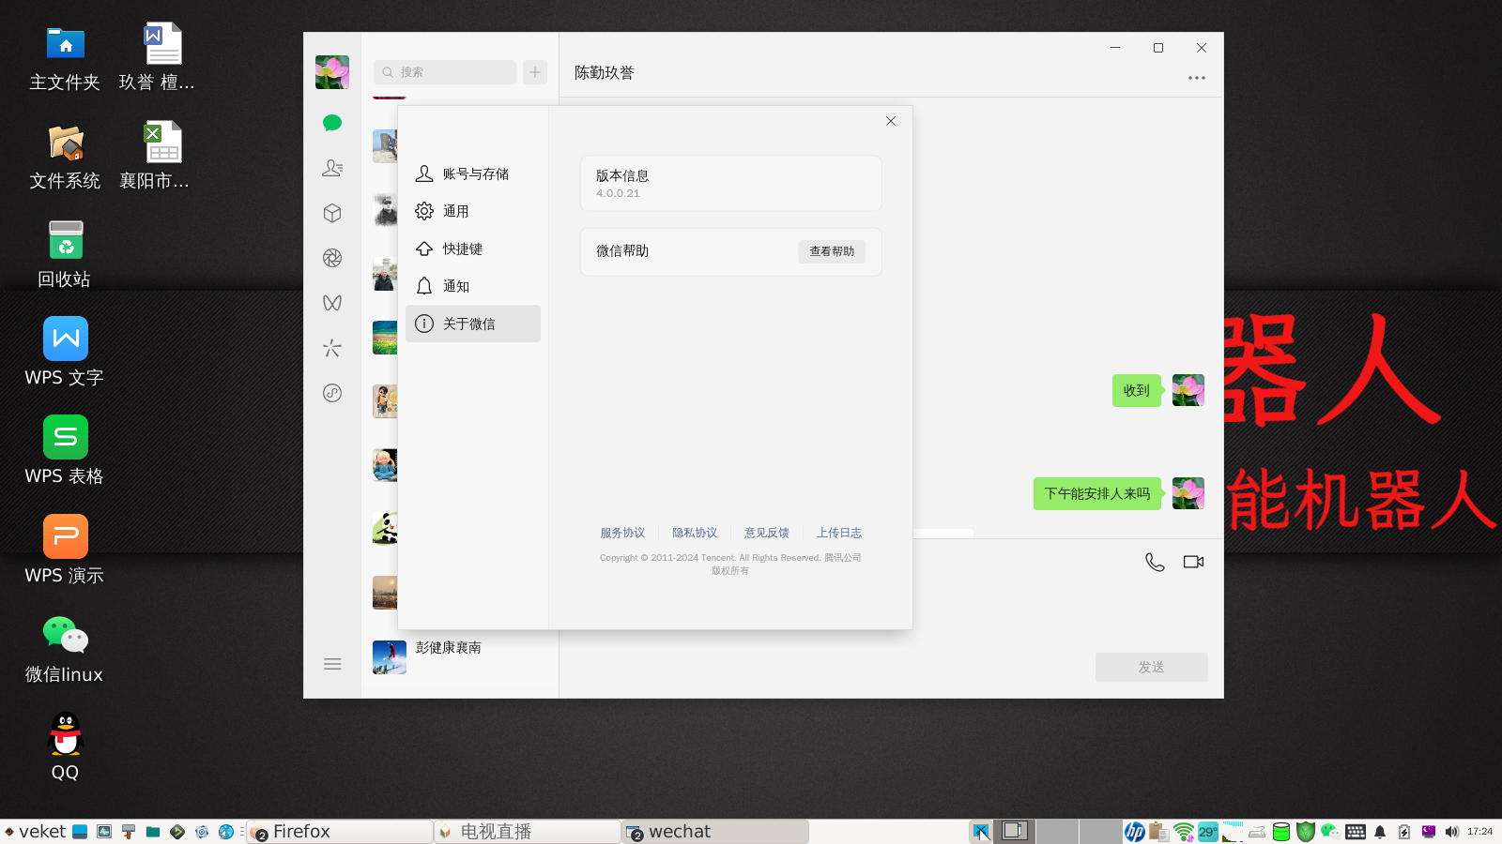Open WPS 文字 desktop icon
The height and width of the screenshot is (844, 1502).
pyautogui.click(x=65, y=353)
